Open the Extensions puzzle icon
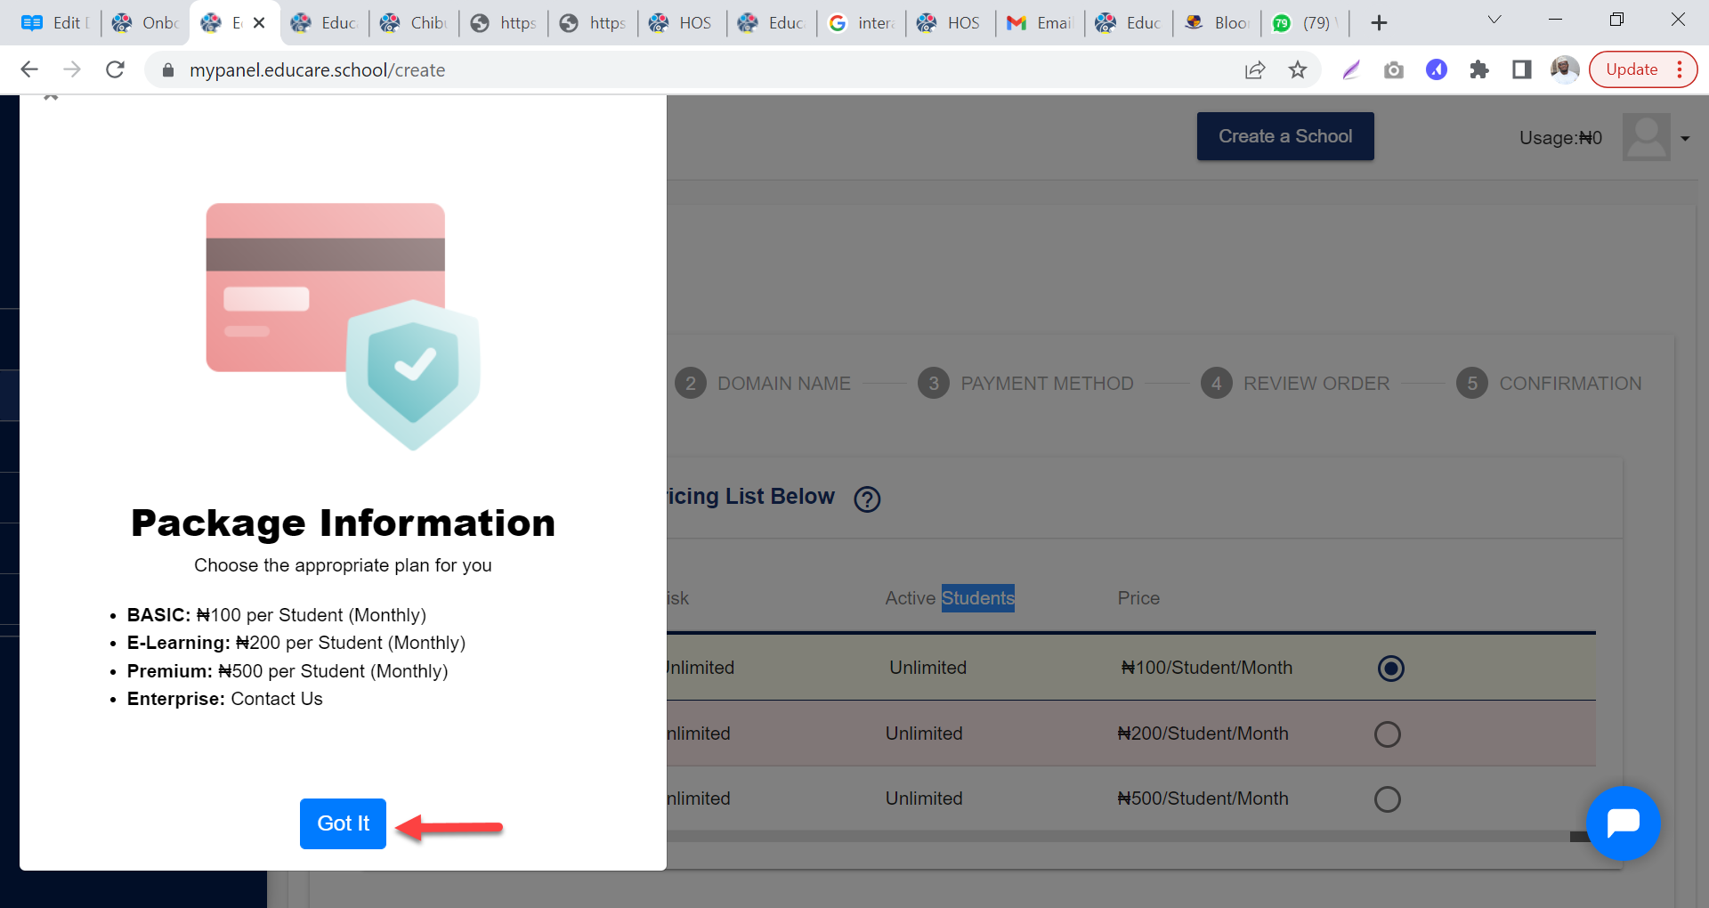Screen dimensions: 1709x908 pyautogui.click(x=1479, y=70)
